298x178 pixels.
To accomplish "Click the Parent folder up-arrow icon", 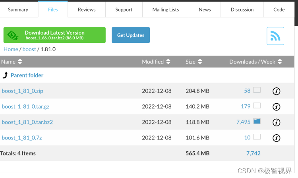I will coord(5,75).
